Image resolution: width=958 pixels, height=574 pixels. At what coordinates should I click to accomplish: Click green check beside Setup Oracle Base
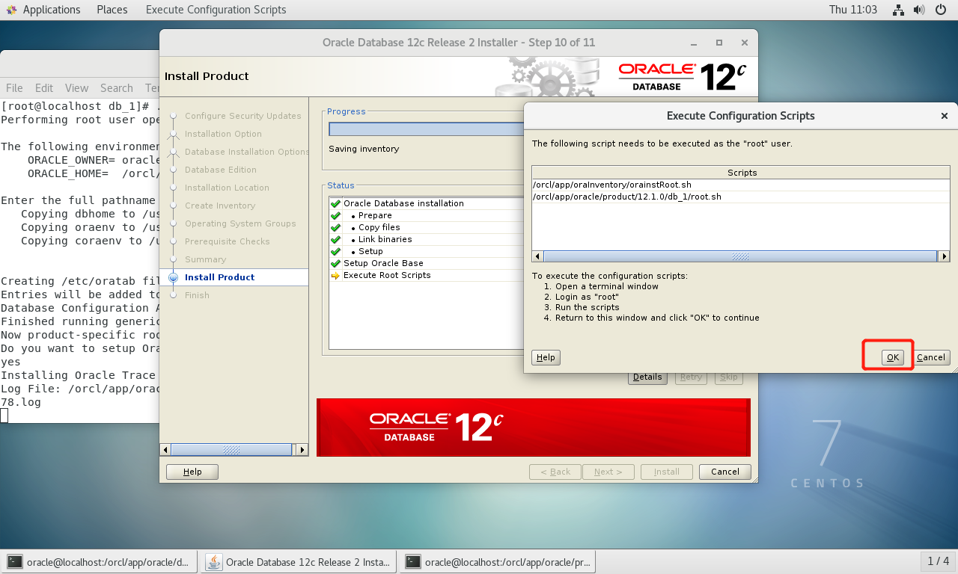click(x=335, y=263)
